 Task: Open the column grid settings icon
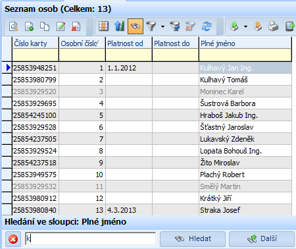(x=104, y=26)
